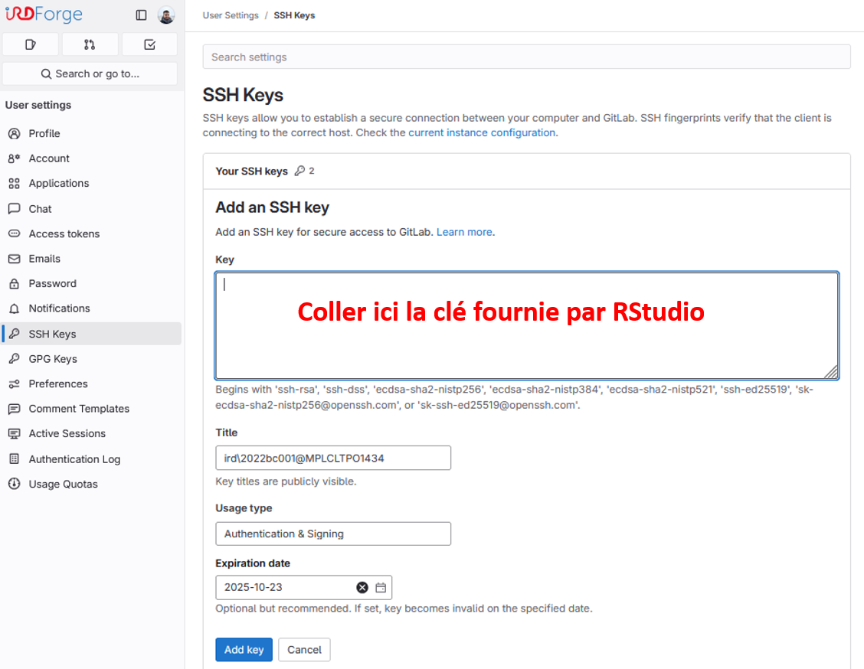864x669 pixels.
Task: Cancel adding the SSH key
Action: 304,650
